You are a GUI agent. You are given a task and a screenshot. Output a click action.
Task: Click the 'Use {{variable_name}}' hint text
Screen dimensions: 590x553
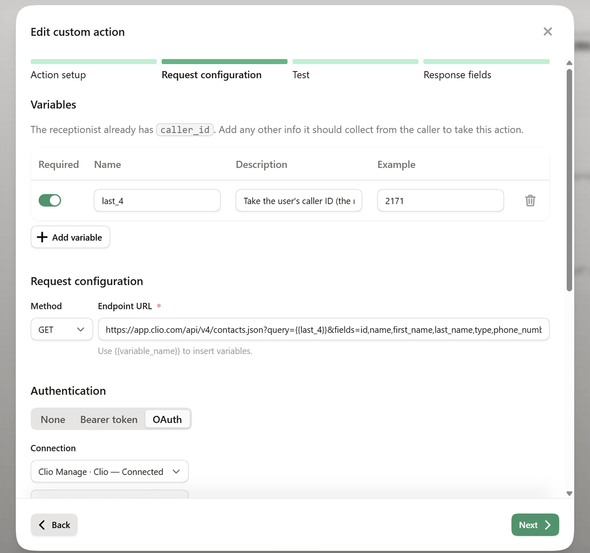(x=175, y=351)
